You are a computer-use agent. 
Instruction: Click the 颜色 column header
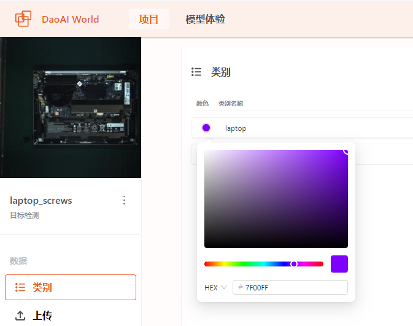click(x=203, y=104)
